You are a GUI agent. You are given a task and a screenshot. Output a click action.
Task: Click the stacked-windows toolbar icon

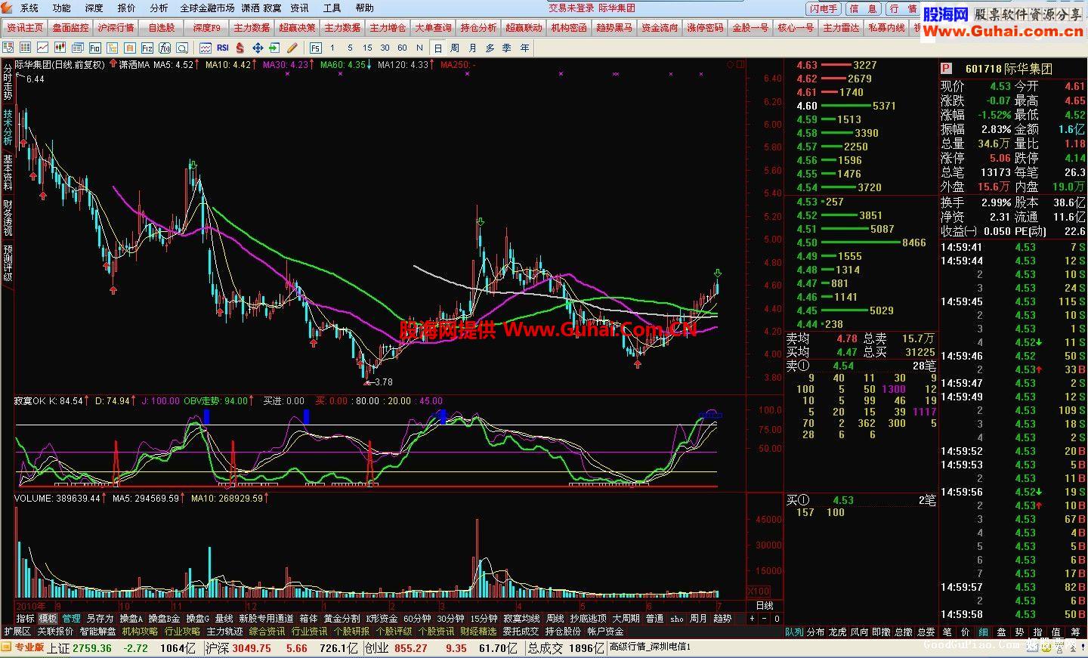(78, 48)
